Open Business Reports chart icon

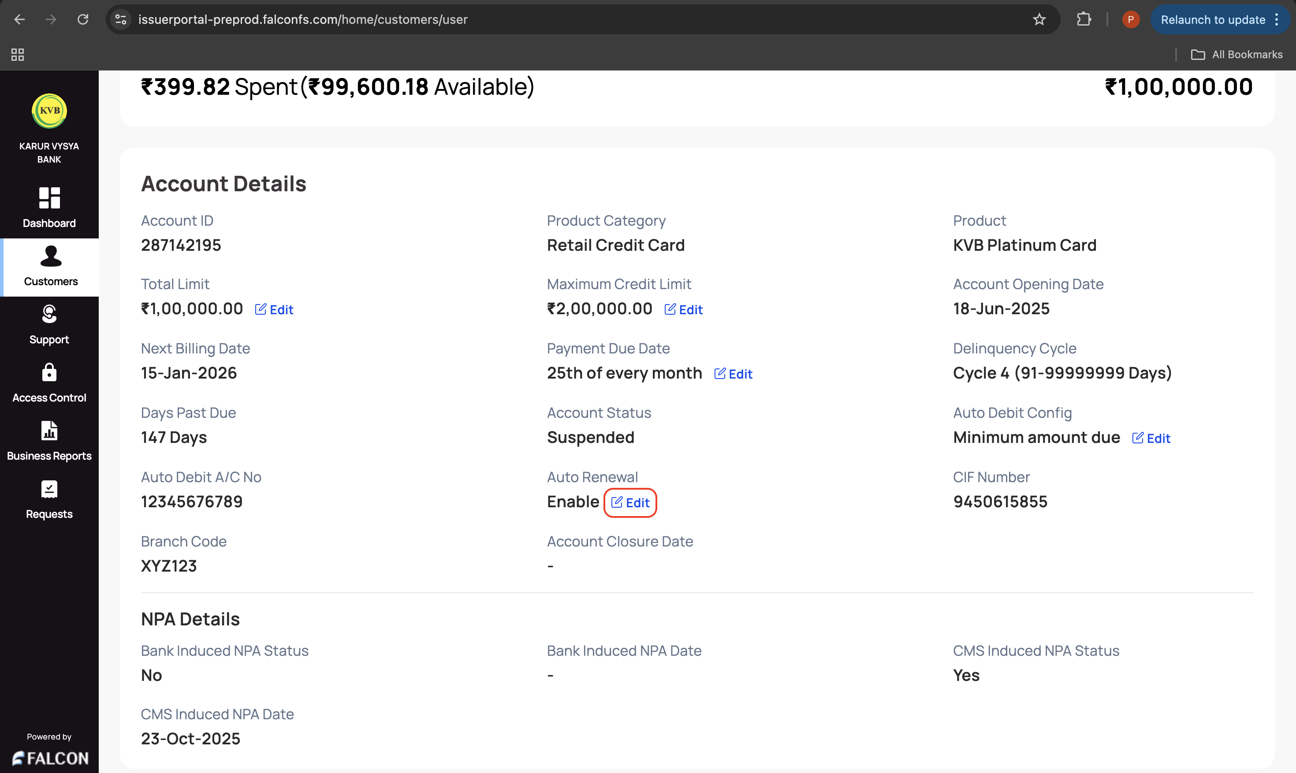click(49, 431)
